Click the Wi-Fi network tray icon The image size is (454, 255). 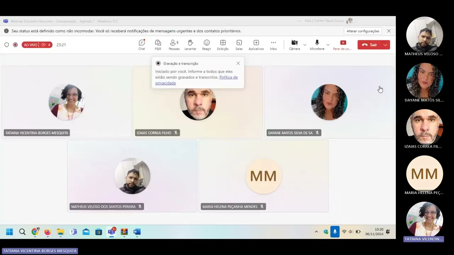pyautogui.click(x=344, y=232)
